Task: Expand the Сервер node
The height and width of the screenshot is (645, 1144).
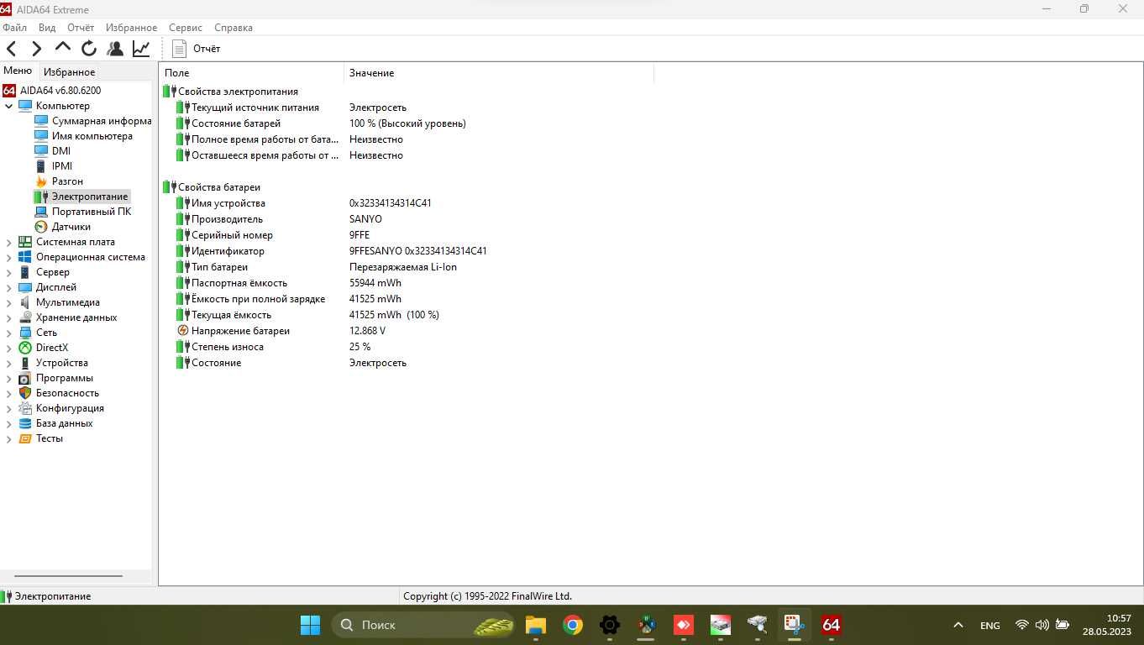Action: [x=9, y=272]
